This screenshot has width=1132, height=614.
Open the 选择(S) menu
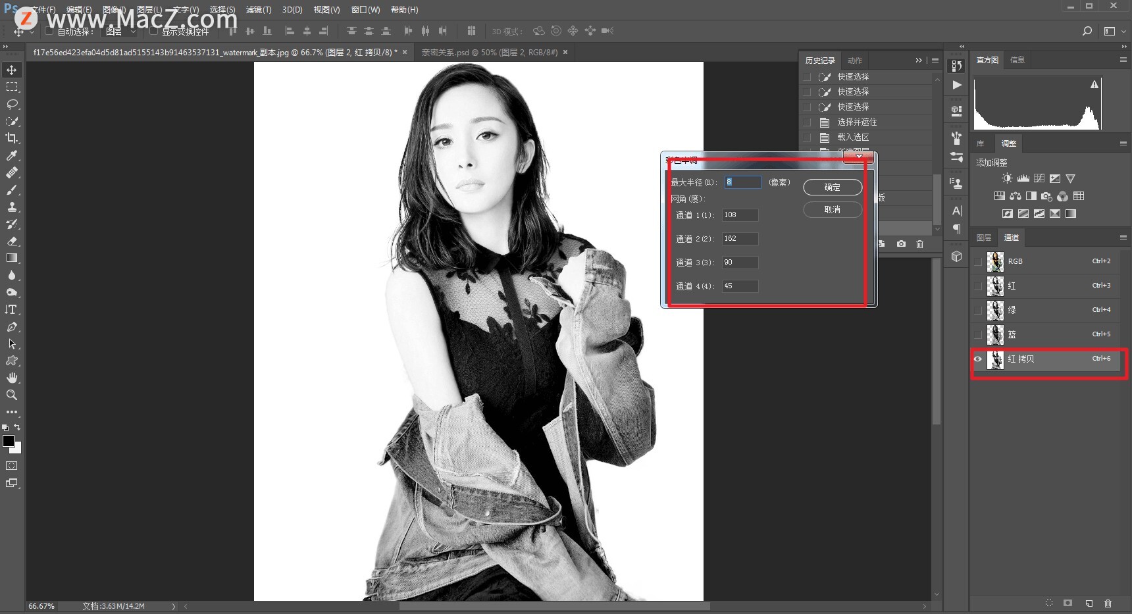point(222,10)
